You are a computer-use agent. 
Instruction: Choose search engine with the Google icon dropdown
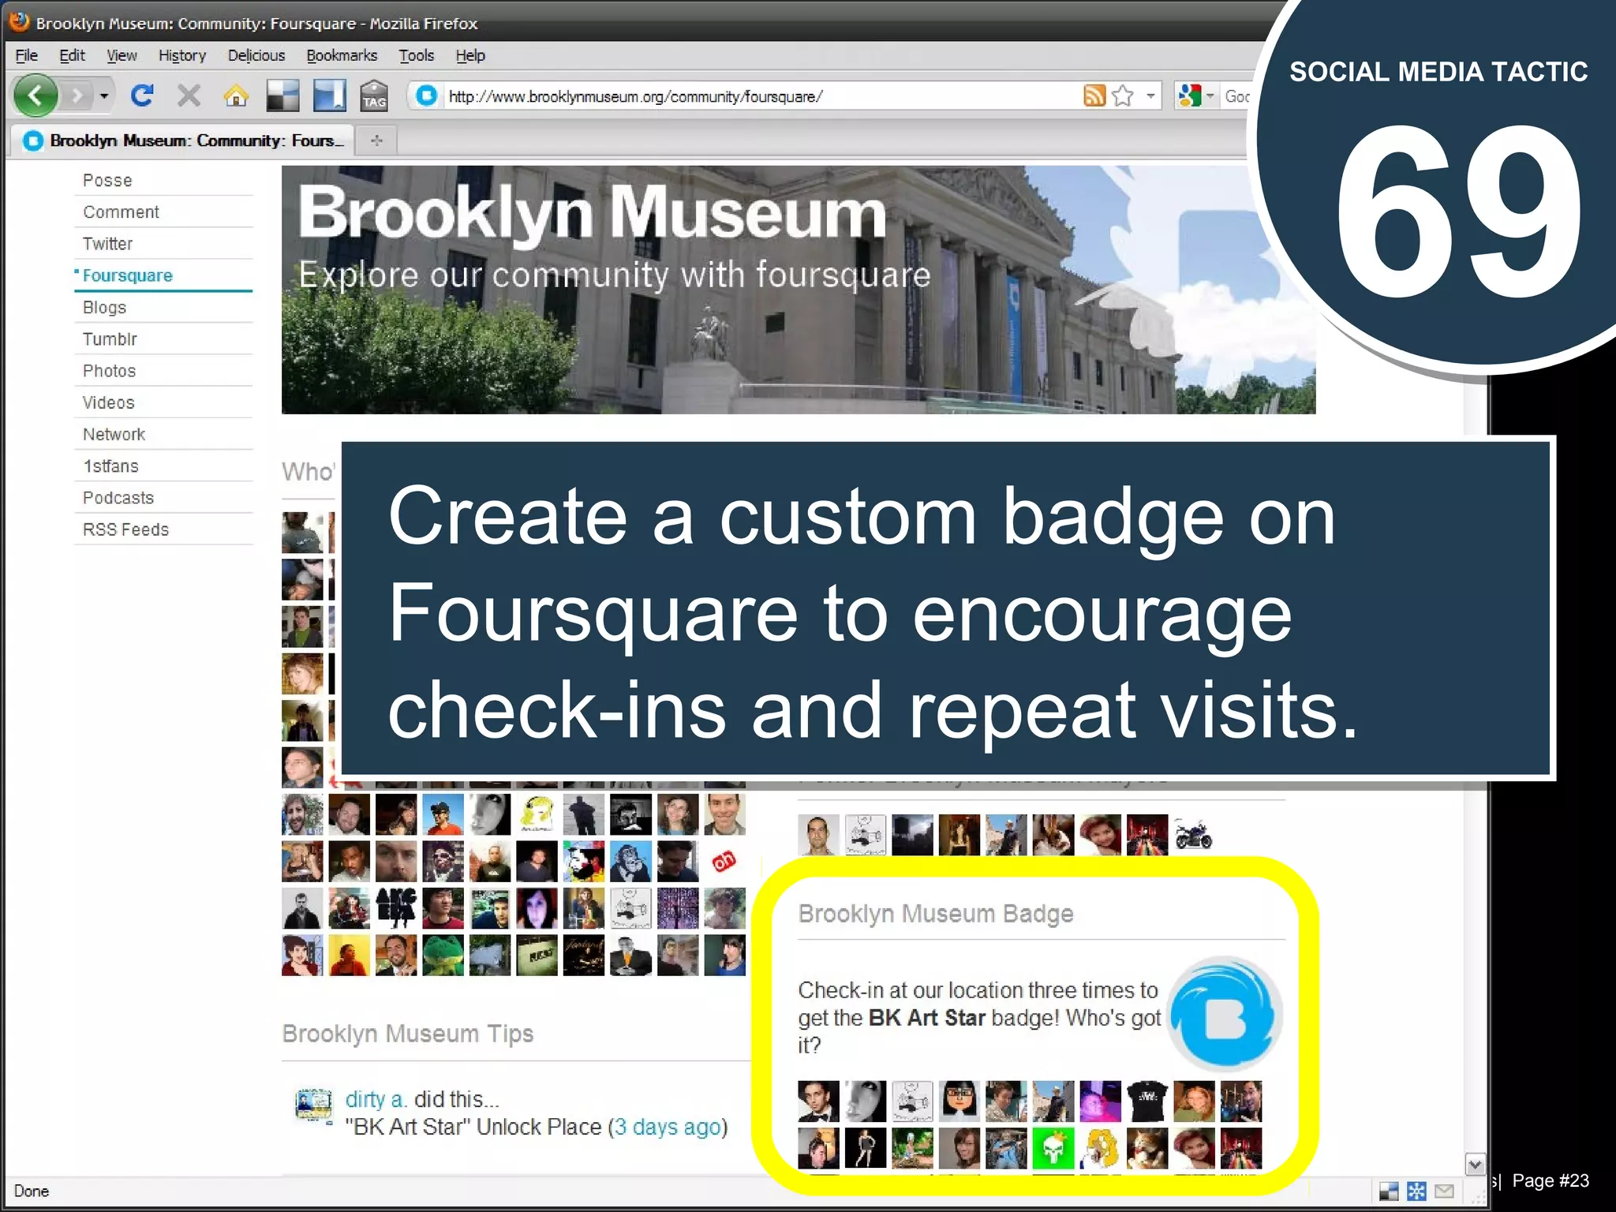click(1195, 96)
